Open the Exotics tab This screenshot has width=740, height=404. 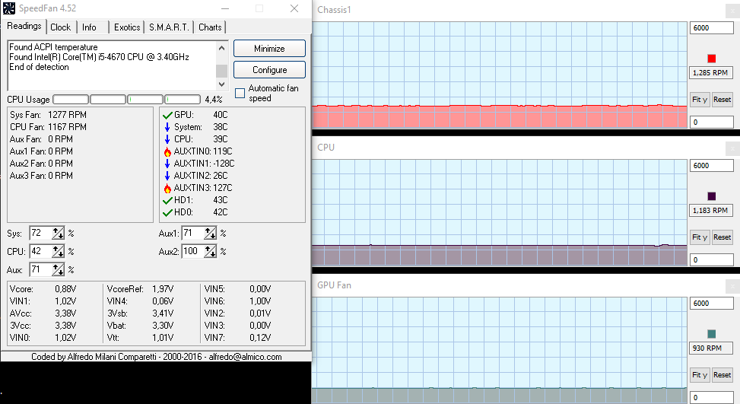coord(127,27)
